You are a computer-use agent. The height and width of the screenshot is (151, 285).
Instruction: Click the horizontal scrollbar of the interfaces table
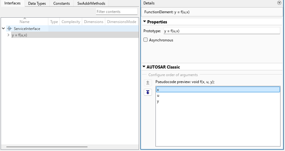(47, 146)
